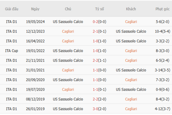
Task: Open US Sassuolo Calcio in the 12/12/2023 match
Action: tap(131, 31)
